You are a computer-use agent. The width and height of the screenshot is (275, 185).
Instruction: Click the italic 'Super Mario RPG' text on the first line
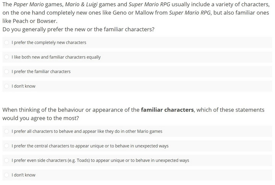[149, 4]
